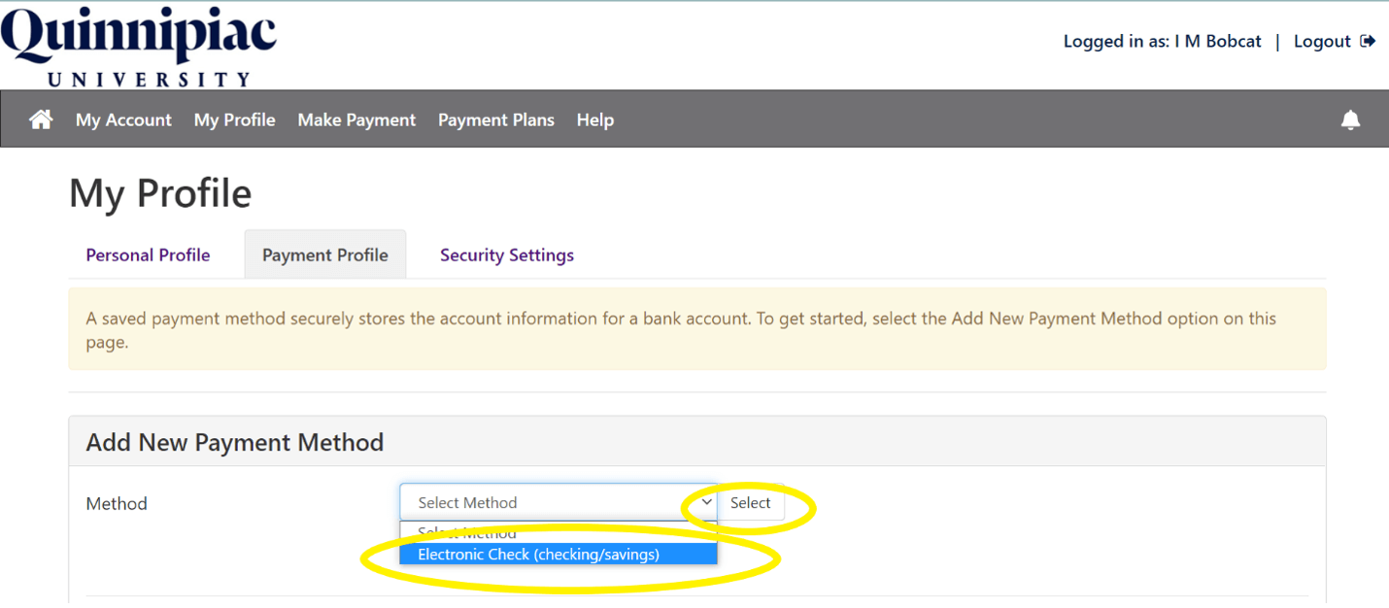Click the Select Method dropdown arrow
This screenshot has height=608, width=1389.
click(x=705, y=502)
